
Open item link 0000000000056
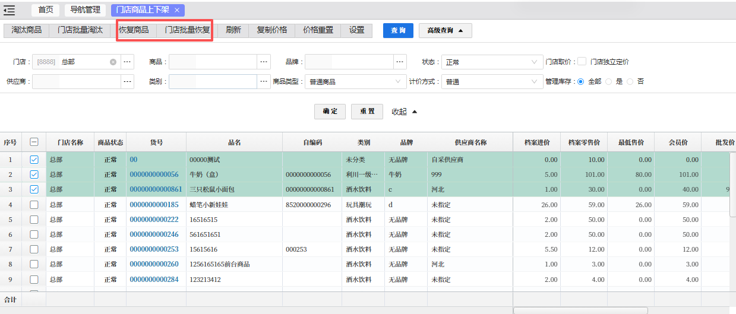click(x=154, y=175)
